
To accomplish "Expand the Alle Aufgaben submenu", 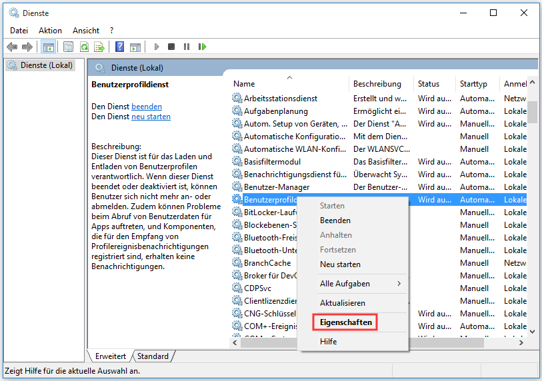I will (353, 284).
